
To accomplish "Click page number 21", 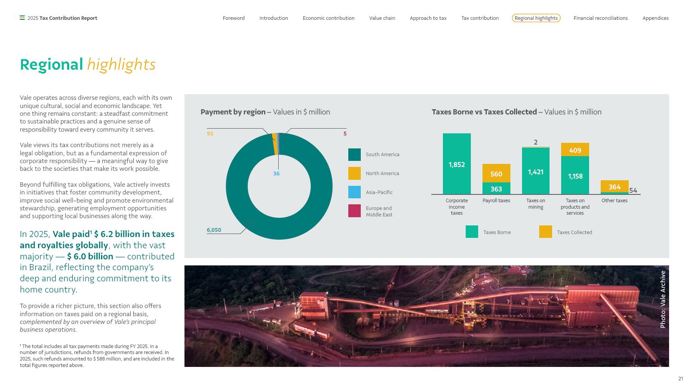I will click(681, 379).
